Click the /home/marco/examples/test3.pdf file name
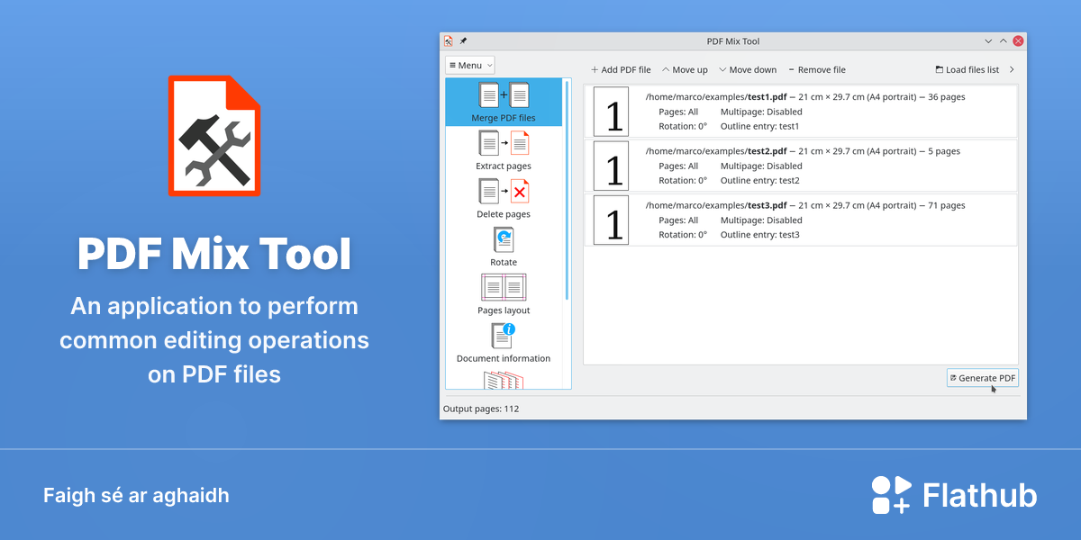This screenshot has height=540, width=1081. tap(715, 205)
